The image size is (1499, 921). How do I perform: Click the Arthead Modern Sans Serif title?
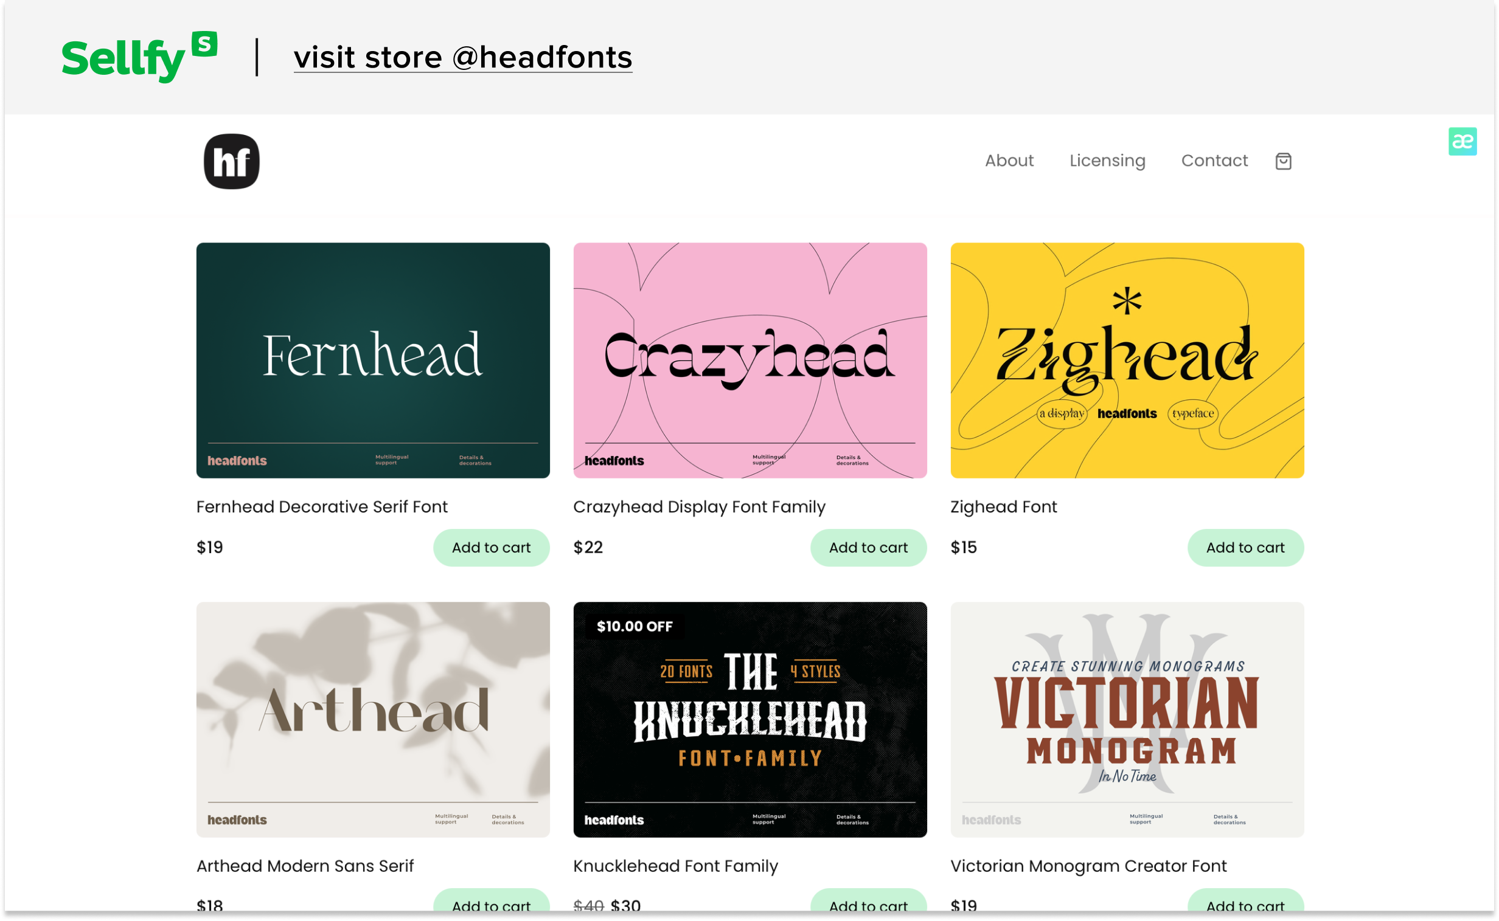click(x=305, y=866)
